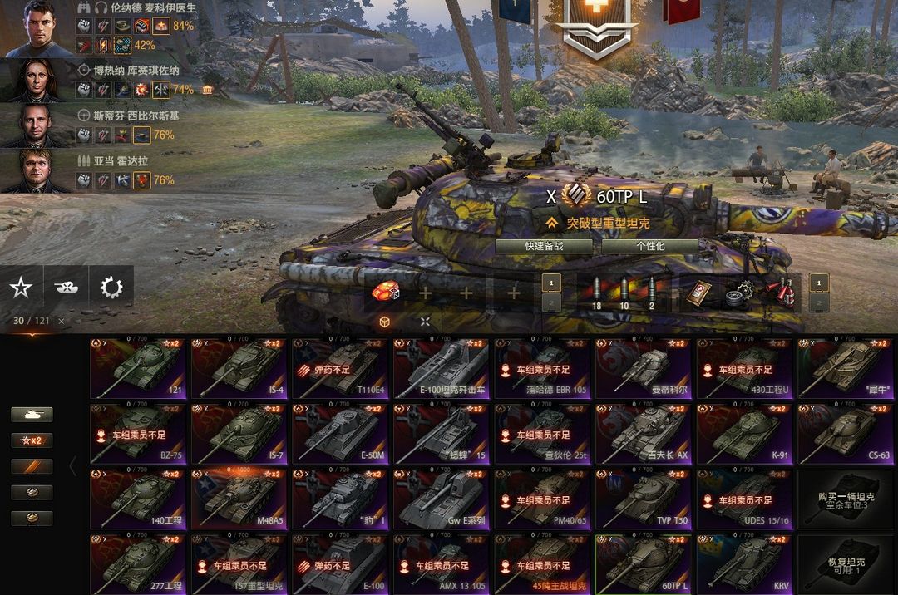Add equipment to second empty plus slot
The image size is (898, 595).
click(x=466, y=293)
